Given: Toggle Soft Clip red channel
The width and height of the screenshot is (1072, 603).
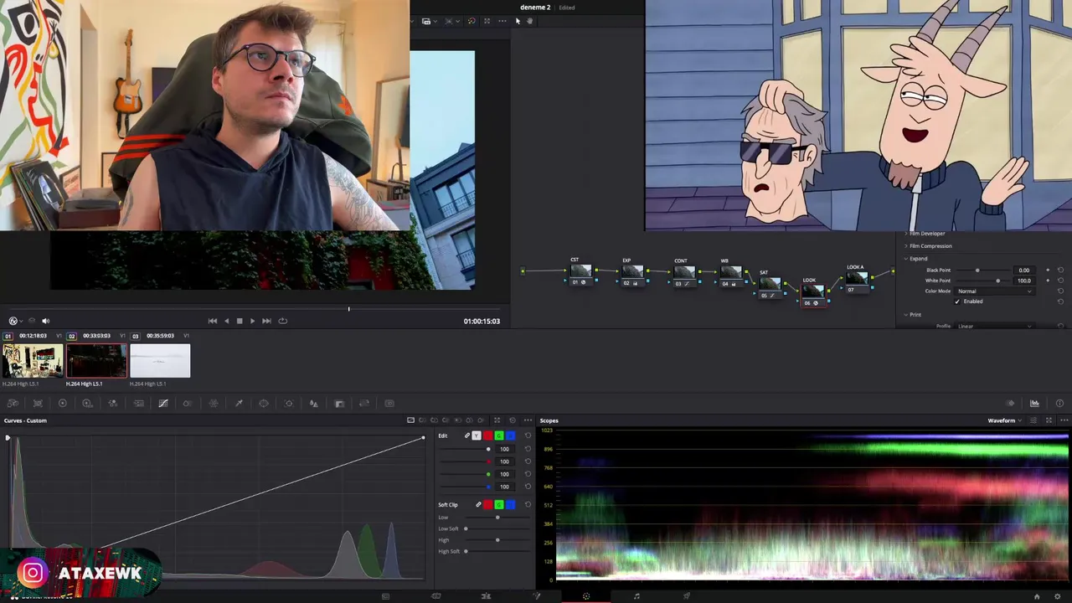Looking at the screenshot, I should (x=487, y=505).
